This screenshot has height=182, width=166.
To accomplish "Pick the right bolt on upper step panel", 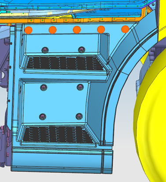I will tap(81, 49).
